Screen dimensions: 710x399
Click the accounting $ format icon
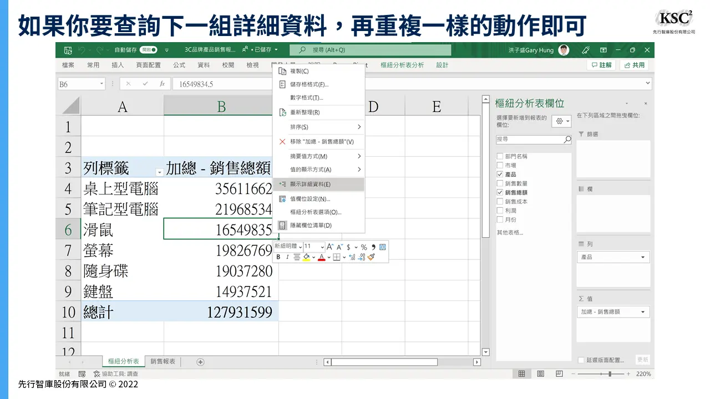coord(348,247)
